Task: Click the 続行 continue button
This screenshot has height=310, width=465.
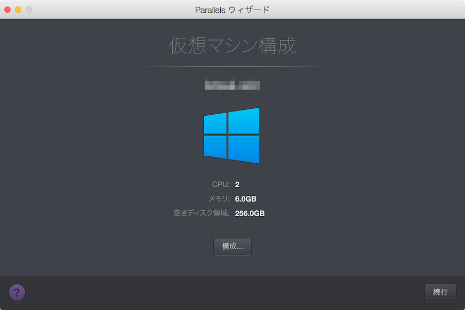Action: click(440, 292)
